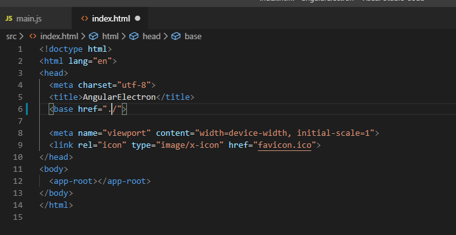Click line number 15 in the gutter
The width and height of the screenshot is (456, 235).
[18, 217]
